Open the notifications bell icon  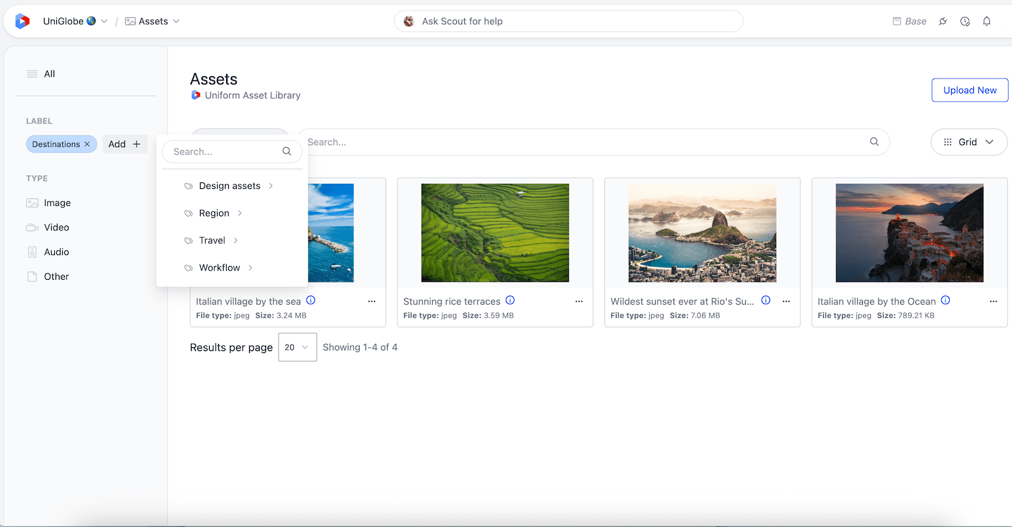pos(987,21)
